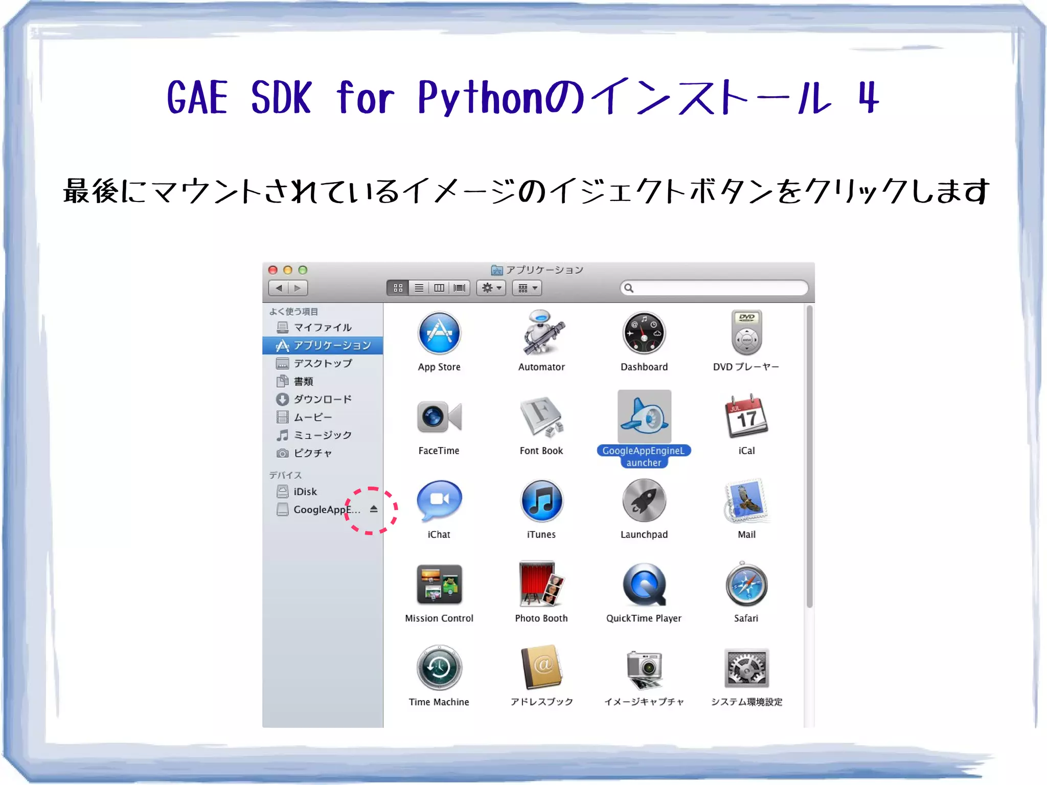Click the Font Book icon
This screenshot has height=785, width=1047.
[542, 417]
